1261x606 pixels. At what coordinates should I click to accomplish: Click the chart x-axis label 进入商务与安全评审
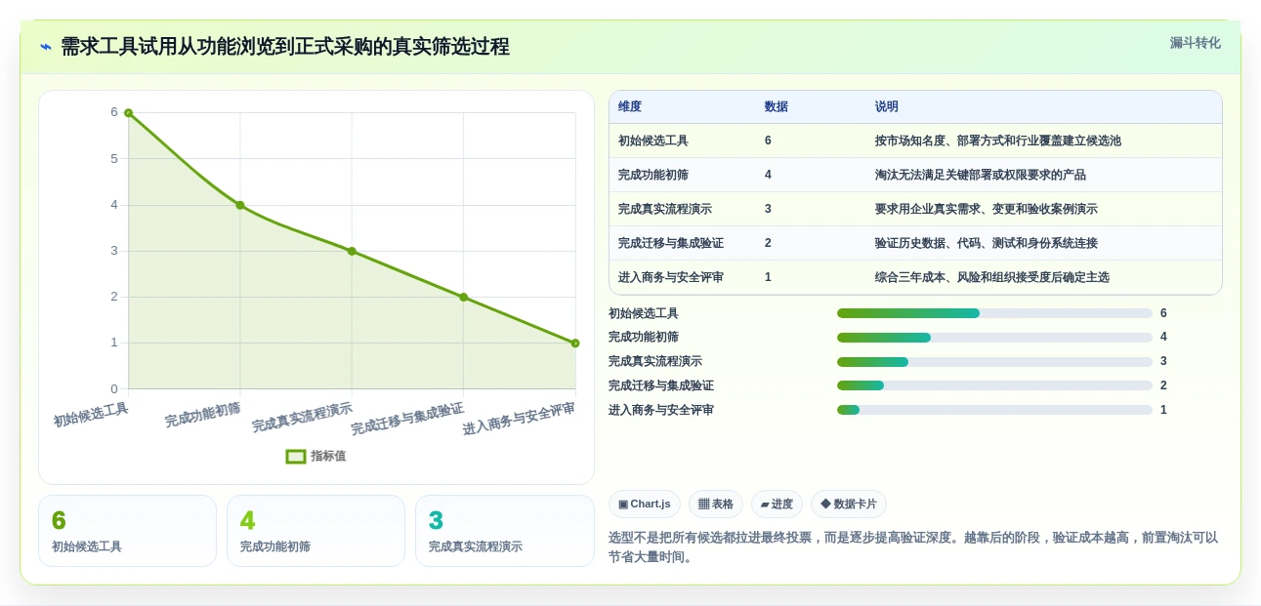click(519, 419)
